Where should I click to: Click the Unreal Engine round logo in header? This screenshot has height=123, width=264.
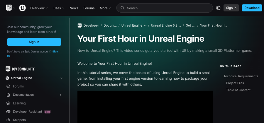[x=22, y=8]
